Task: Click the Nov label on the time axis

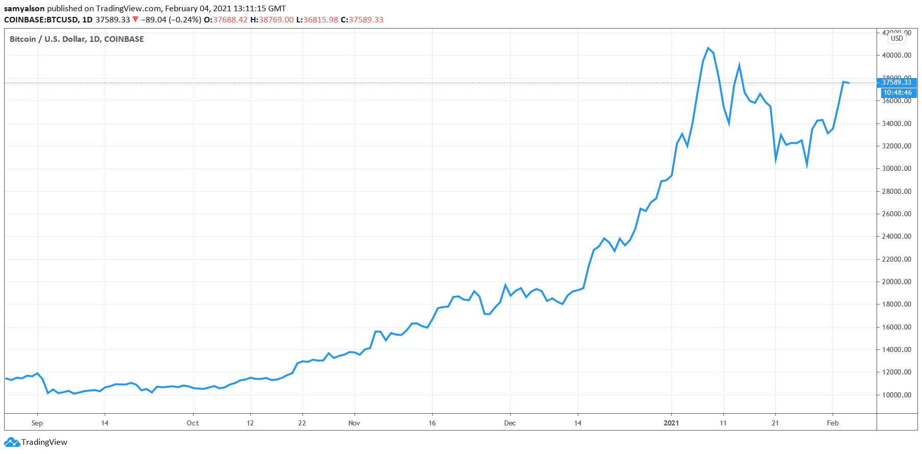Action: pos(354,423)
